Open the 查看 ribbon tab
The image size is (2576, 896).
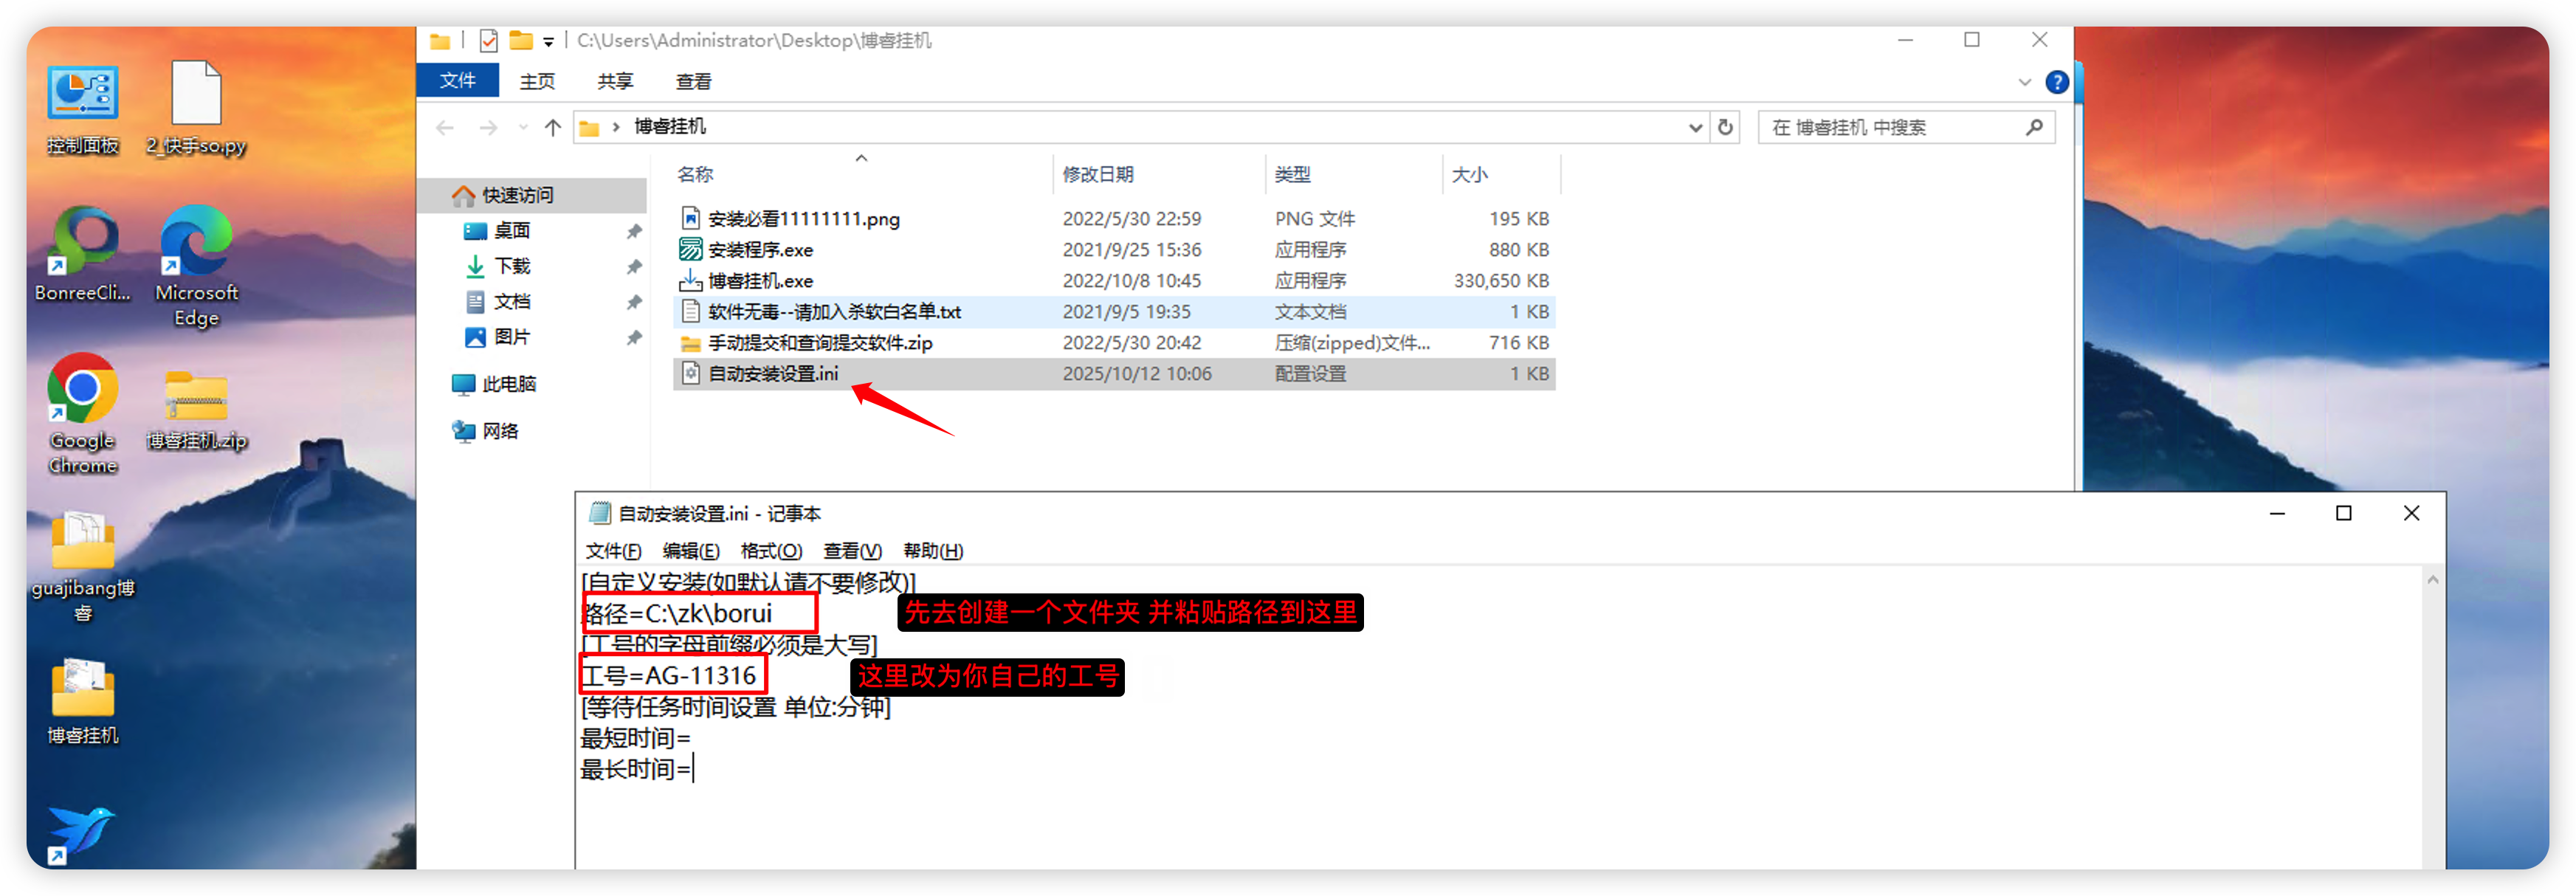coord(693,82)
